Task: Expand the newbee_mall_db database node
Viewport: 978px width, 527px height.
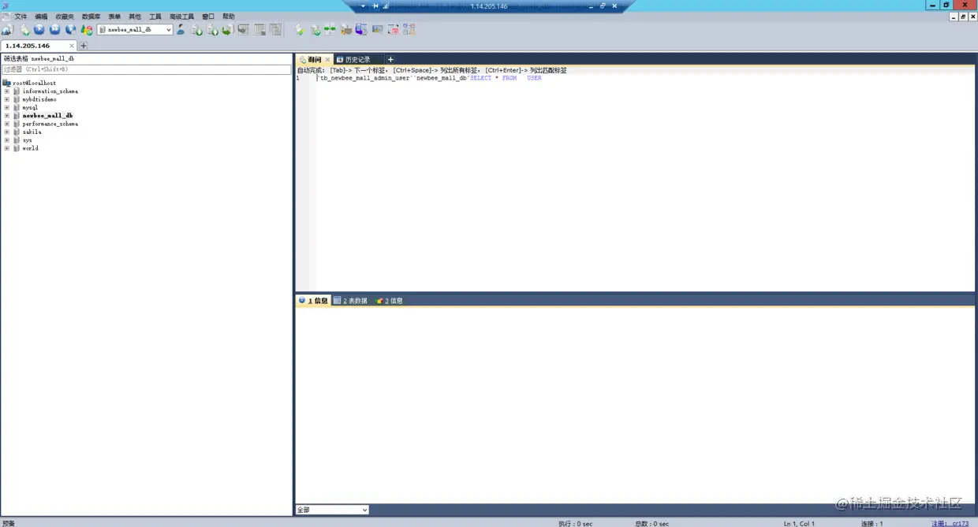Action: (x=7, y=116)
